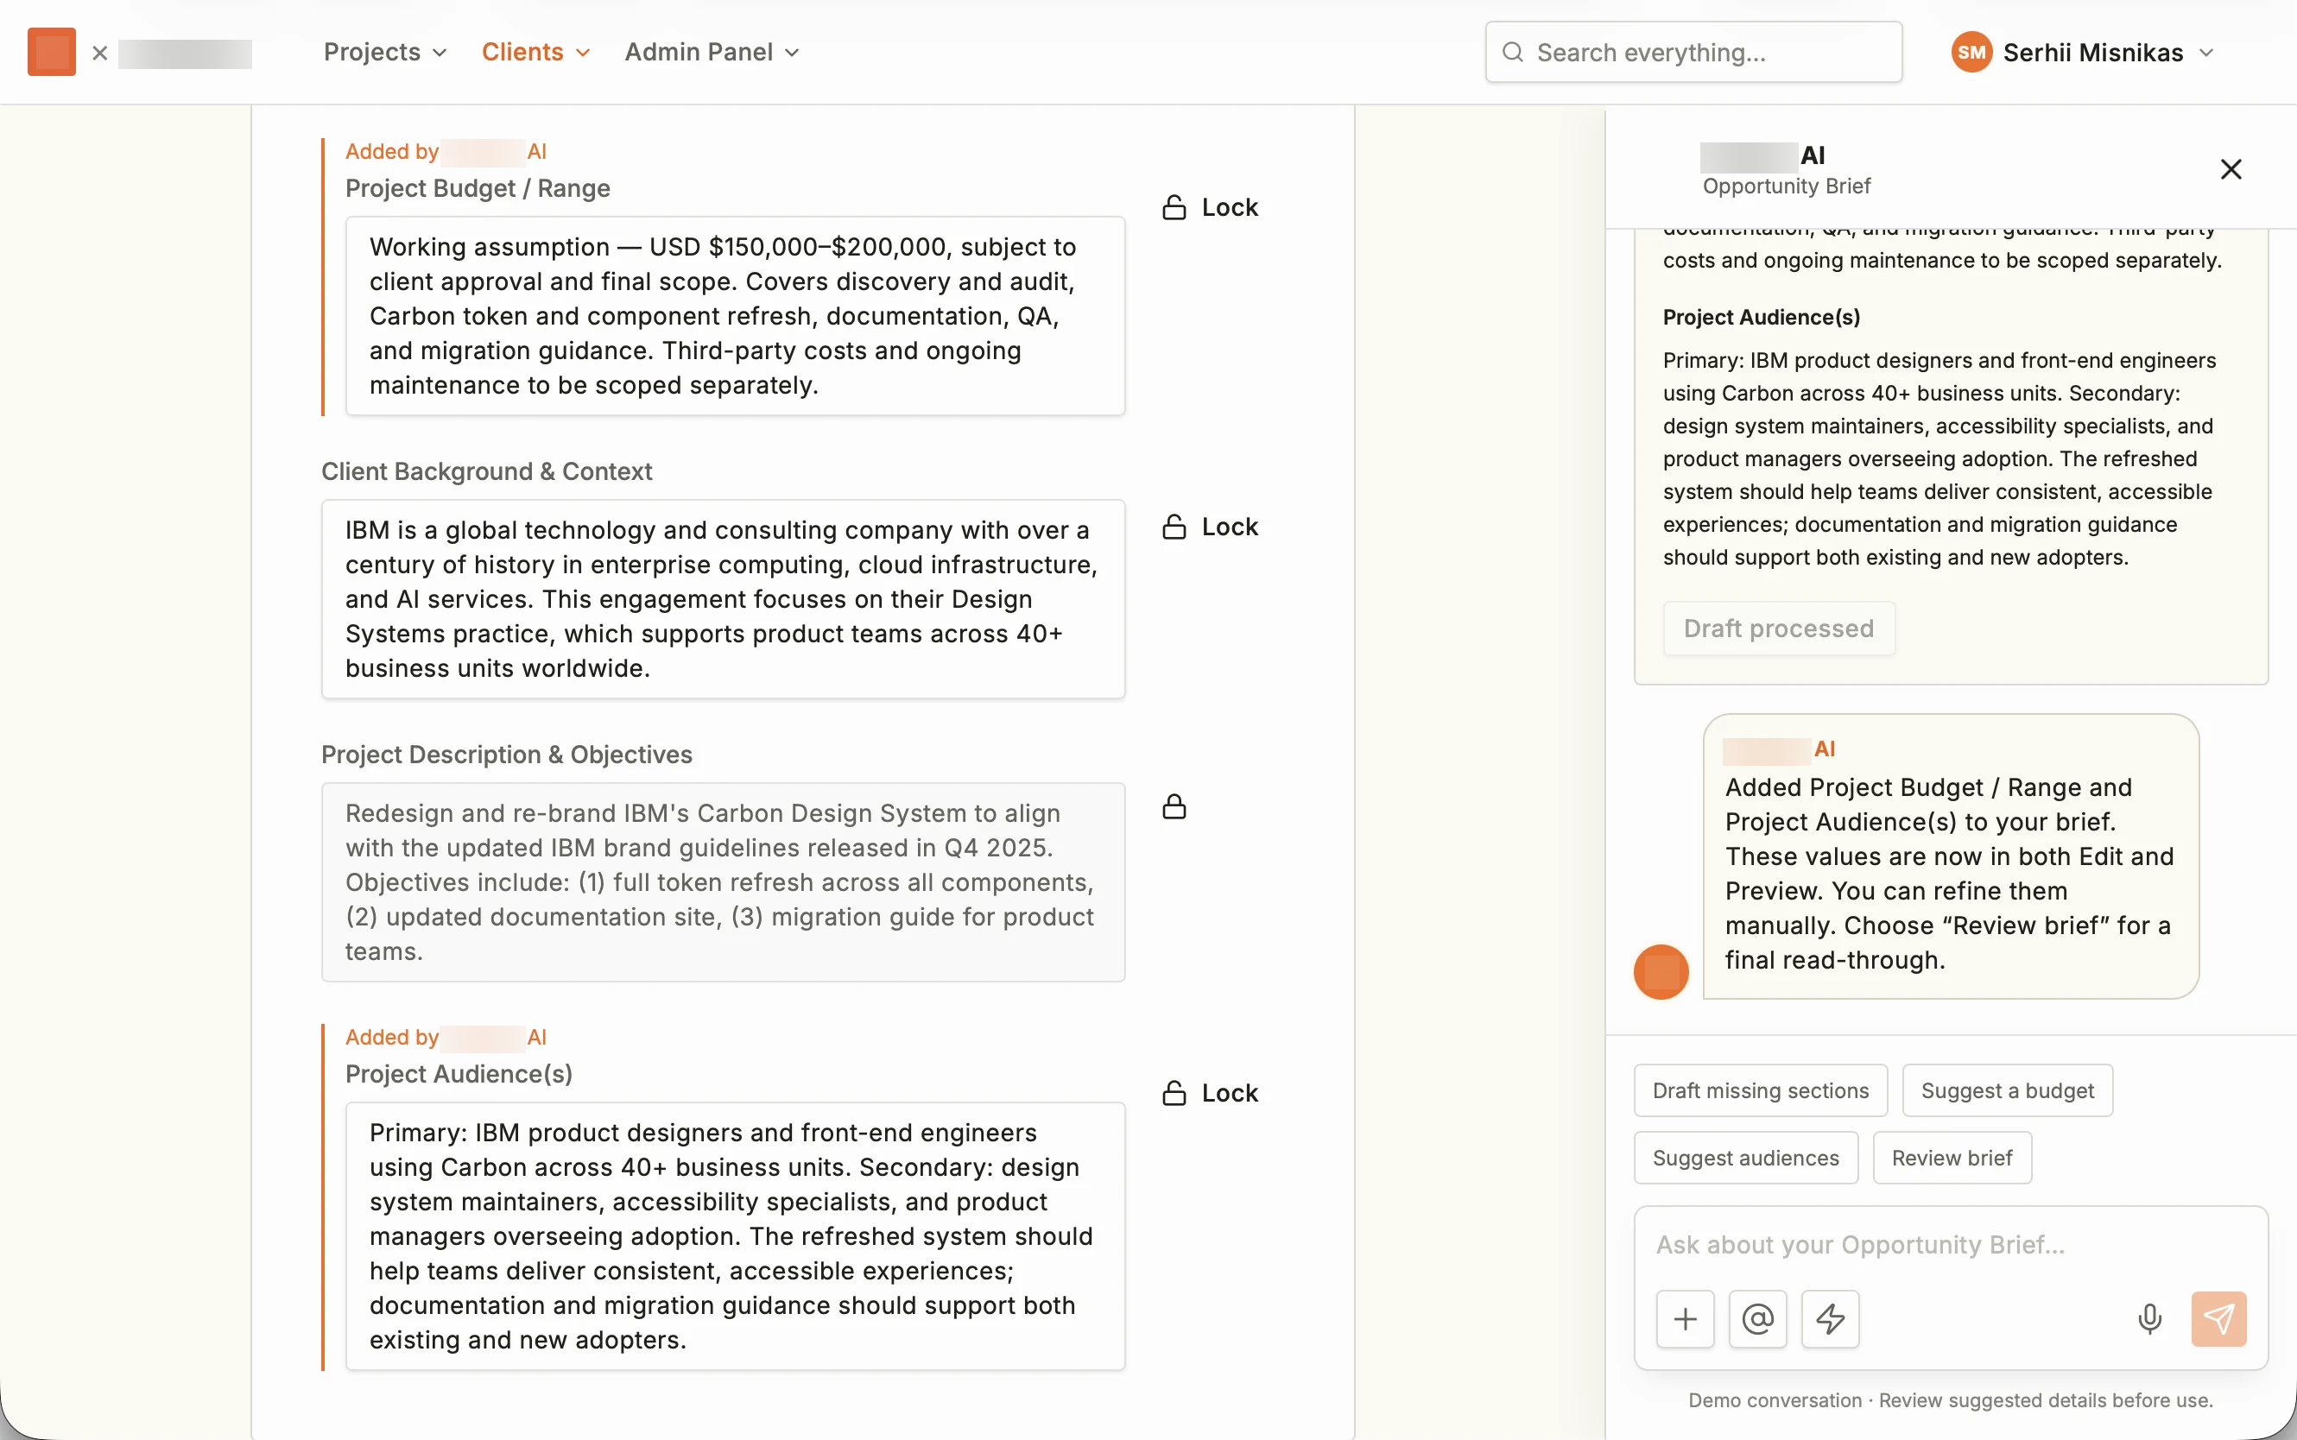This screenshot has height=1440, width=2297.
Task: Click the Project Budget / Range heading
Action: pyautogui.click(x=478, y=188)
